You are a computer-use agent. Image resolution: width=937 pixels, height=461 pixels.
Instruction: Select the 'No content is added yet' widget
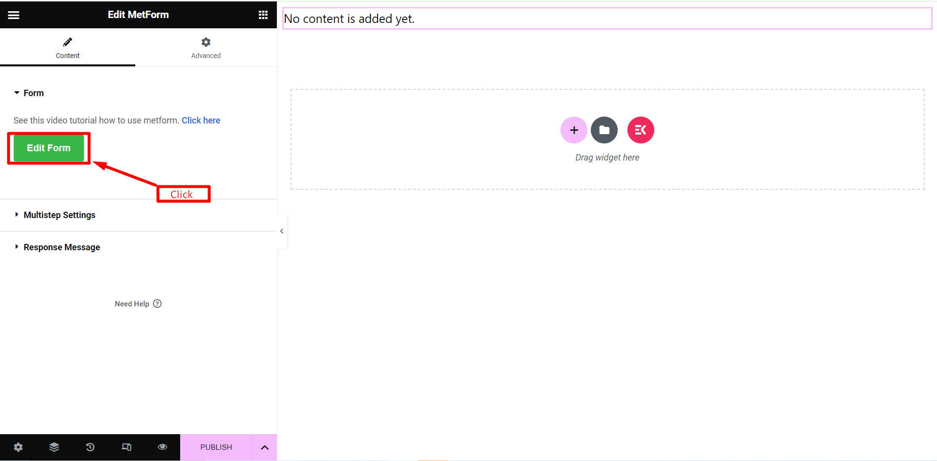click(x=607, y=19)
